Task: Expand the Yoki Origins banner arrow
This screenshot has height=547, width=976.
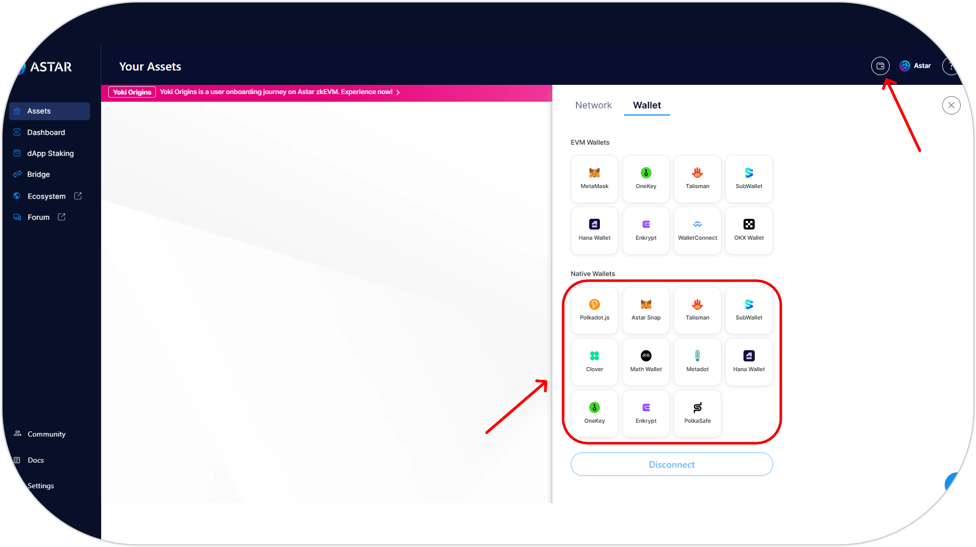Action: 398,93
